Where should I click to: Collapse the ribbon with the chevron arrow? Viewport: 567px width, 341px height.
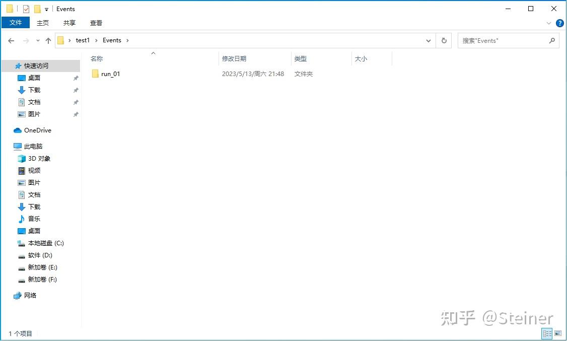549,23
